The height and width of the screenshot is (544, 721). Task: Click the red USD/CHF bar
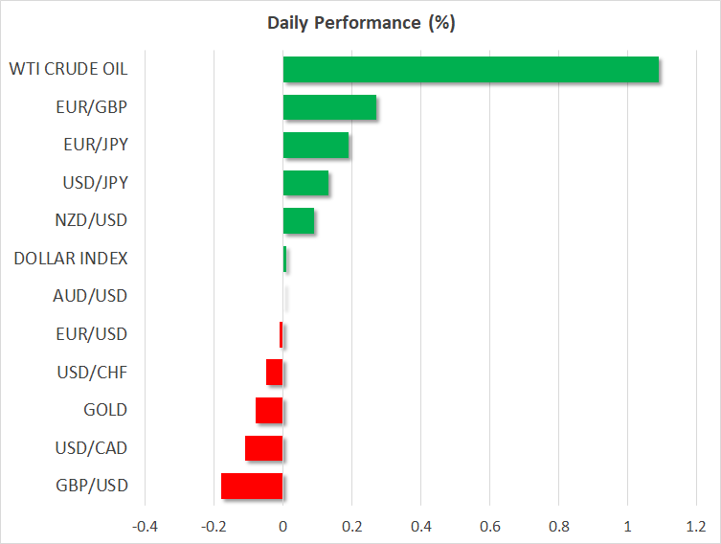[274, 372]
